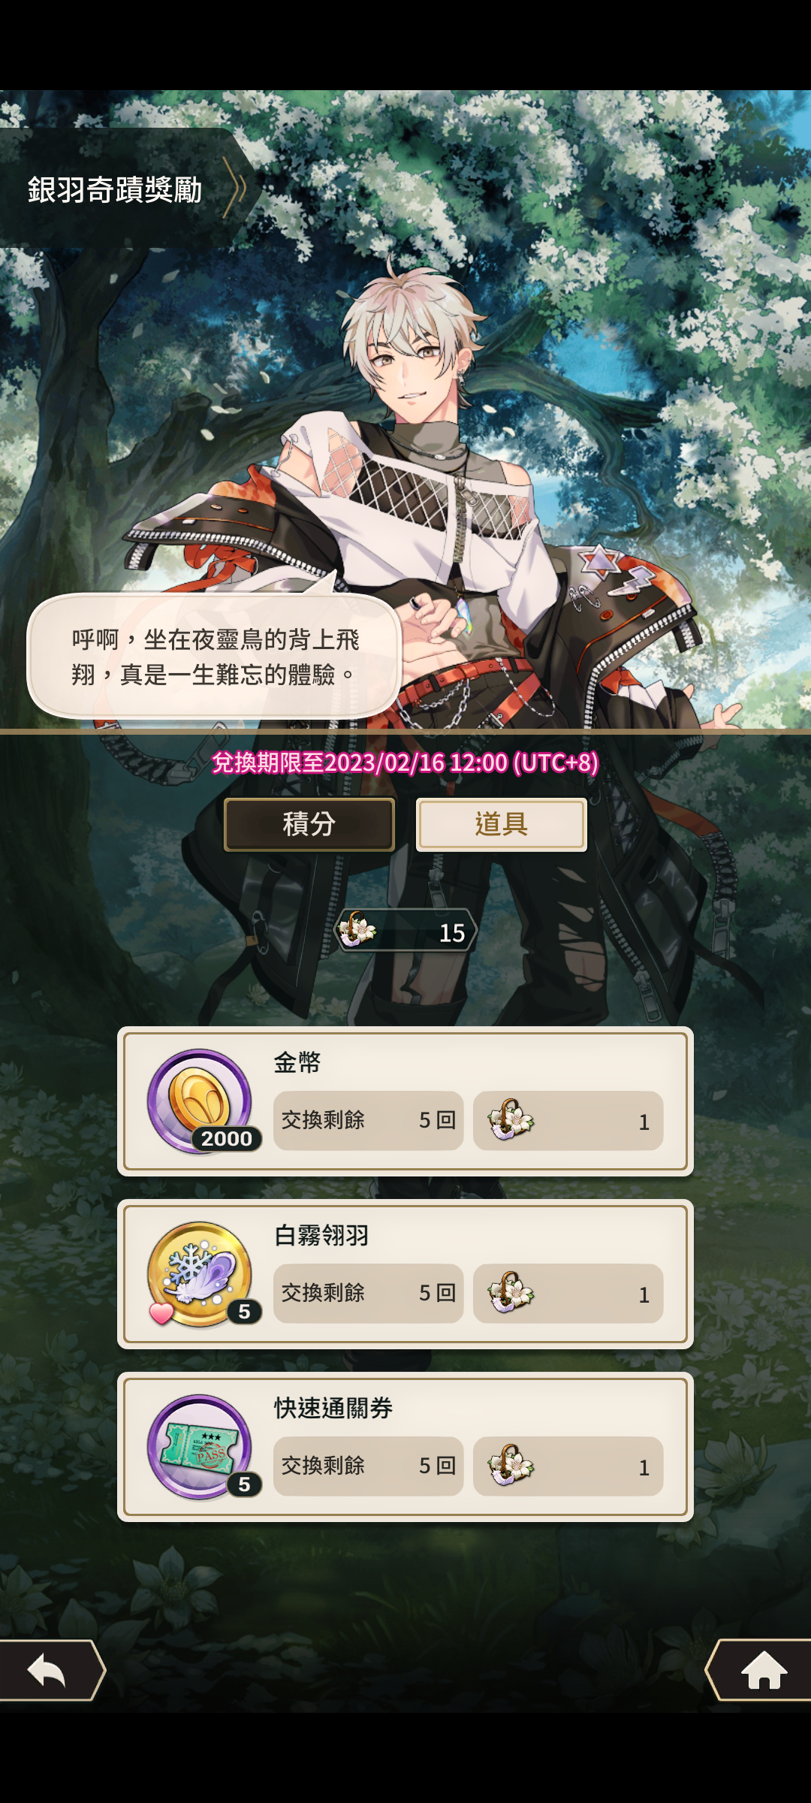Tap the flower cost icon in 金幣 row

pyautogui.click(x=511, y=1119)
